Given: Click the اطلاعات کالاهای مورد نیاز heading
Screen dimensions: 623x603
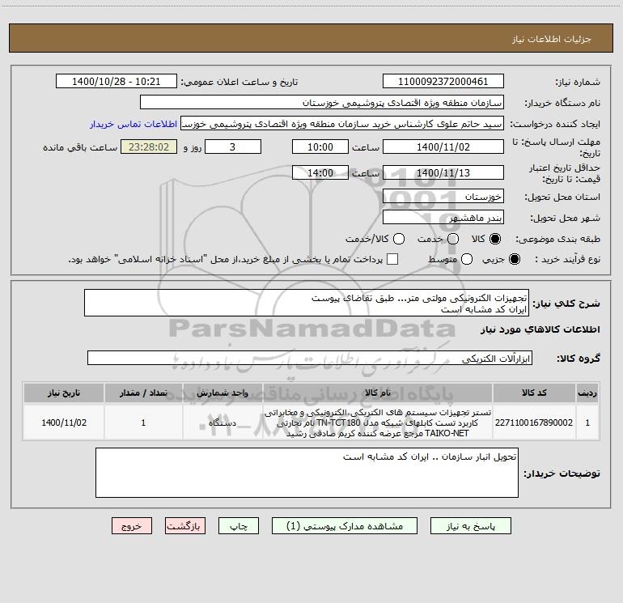Looking at the screenshot, I should [540, 329].
